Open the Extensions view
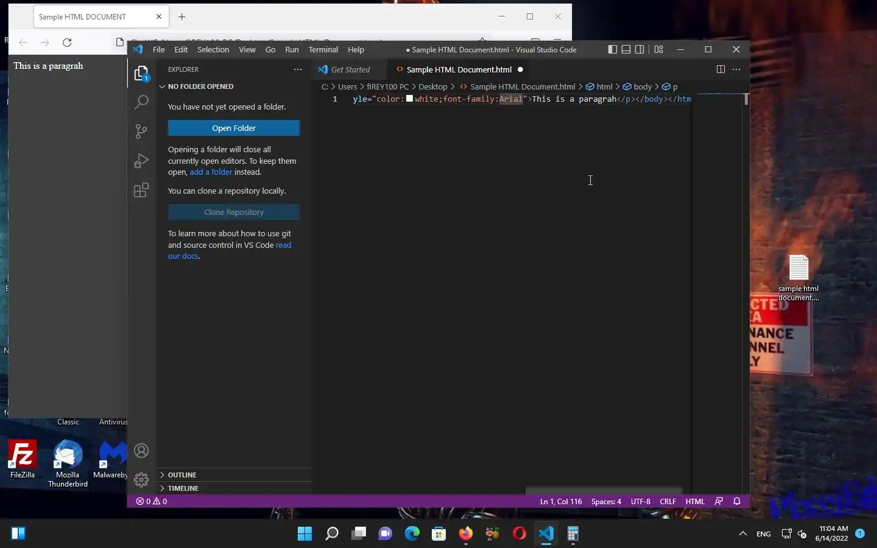The image size is (877, 548). pos(141,190)
